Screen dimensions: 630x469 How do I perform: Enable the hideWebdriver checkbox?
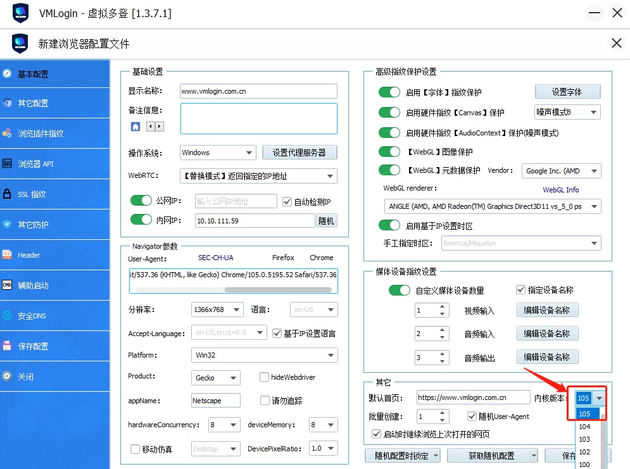[x=265, y=377]
